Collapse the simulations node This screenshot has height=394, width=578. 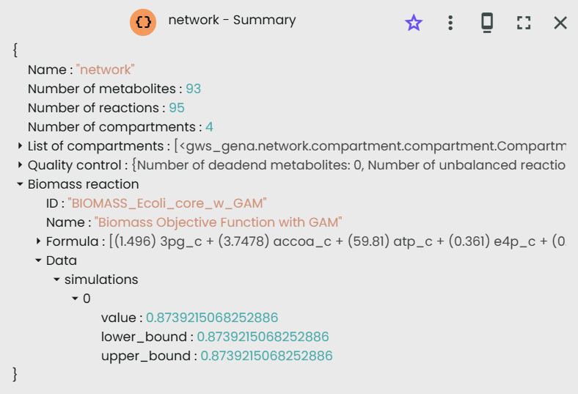pos(56,280)
